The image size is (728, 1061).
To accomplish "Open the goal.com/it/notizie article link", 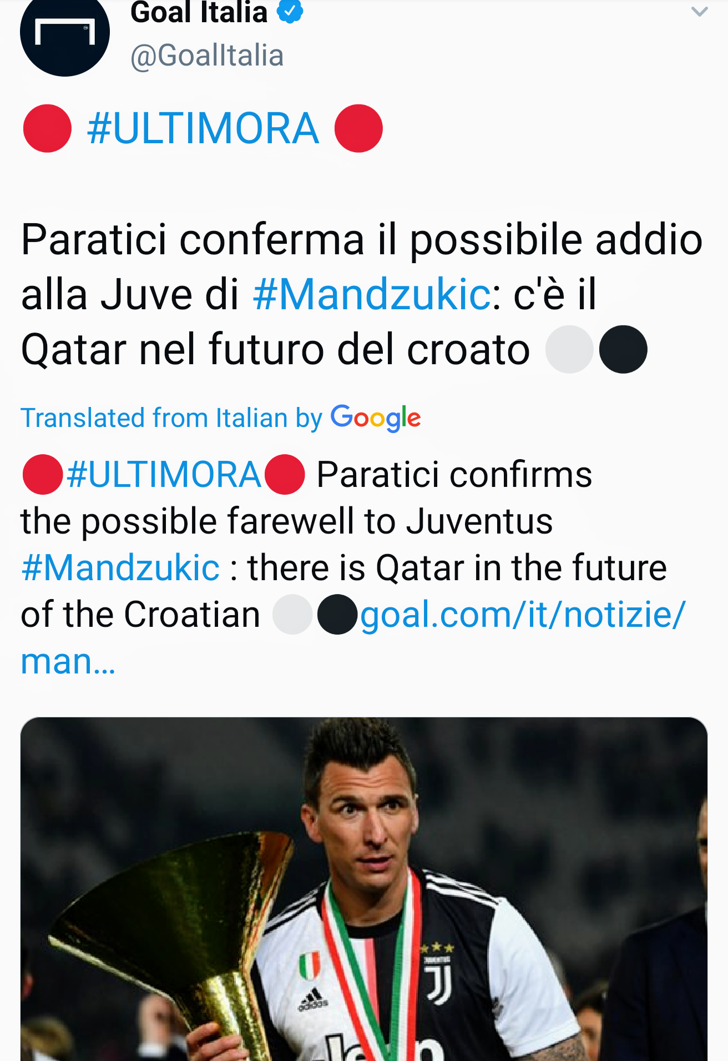I will pyautogui.click(x=522, y=614).
